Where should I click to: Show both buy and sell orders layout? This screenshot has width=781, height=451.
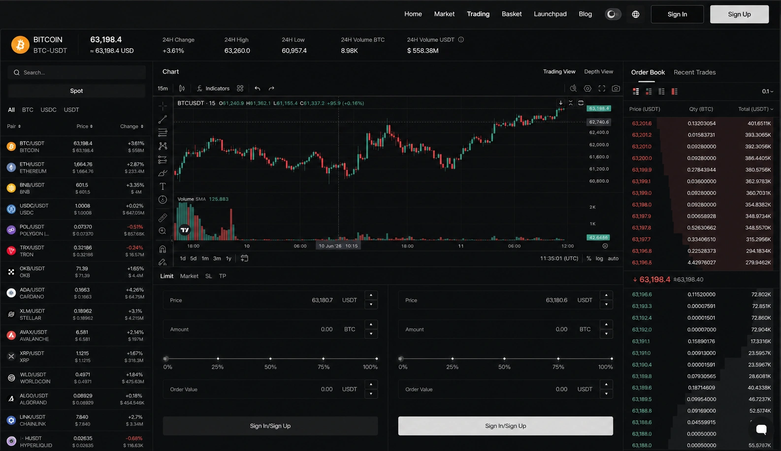click(636, 91)
